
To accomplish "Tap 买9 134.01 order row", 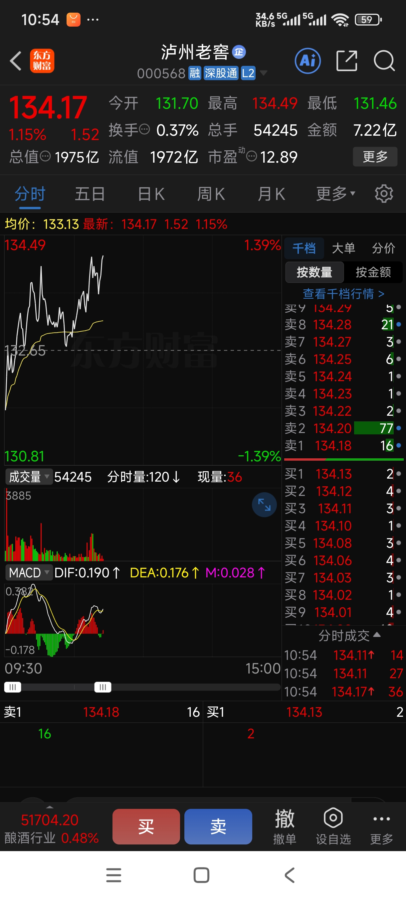I will point(343,612).
